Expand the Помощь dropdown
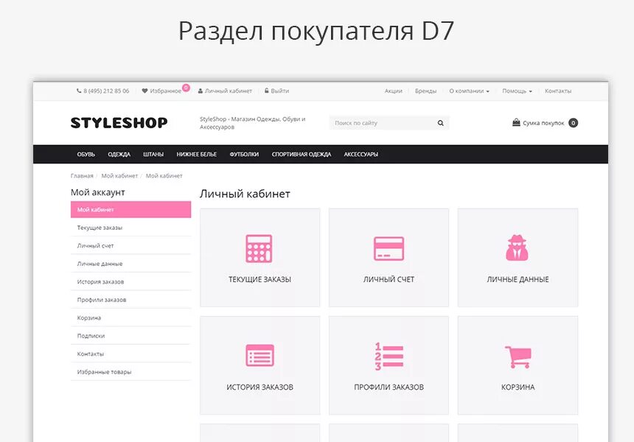The width and height of the screenshot is (634, 442). 517,91
